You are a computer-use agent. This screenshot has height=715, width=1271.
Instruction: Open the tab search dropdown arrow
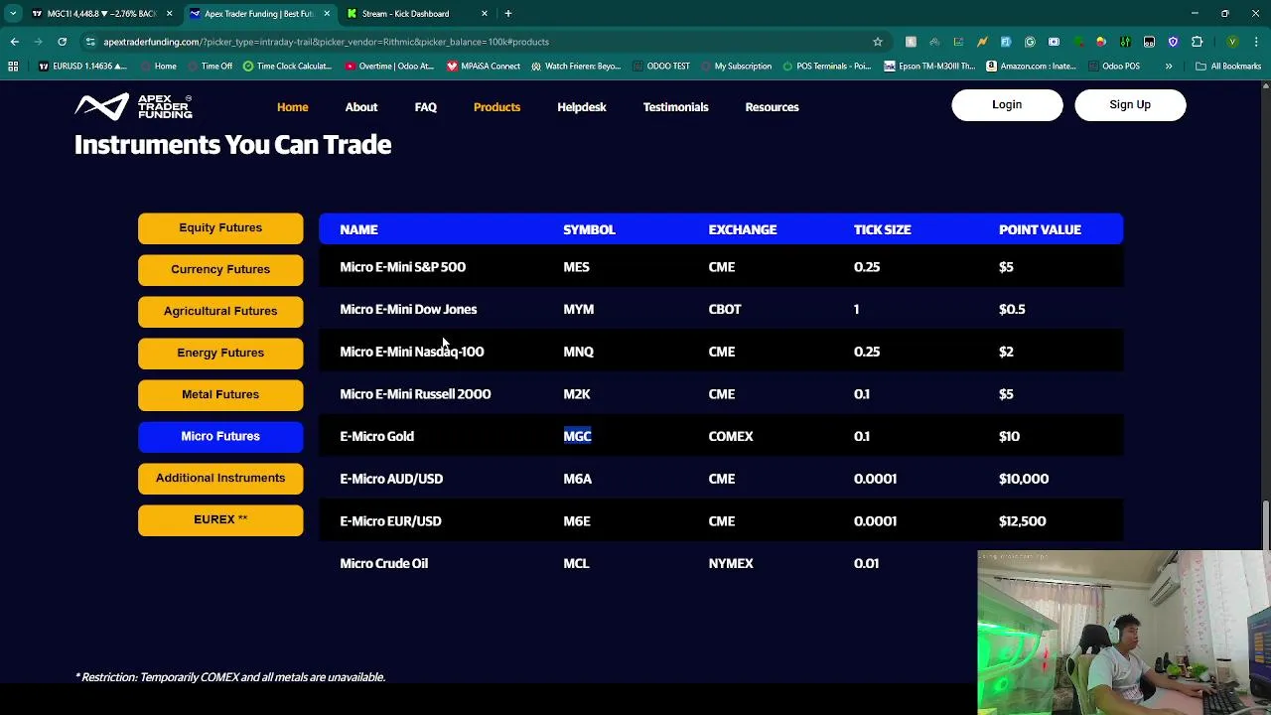[12, 14]
